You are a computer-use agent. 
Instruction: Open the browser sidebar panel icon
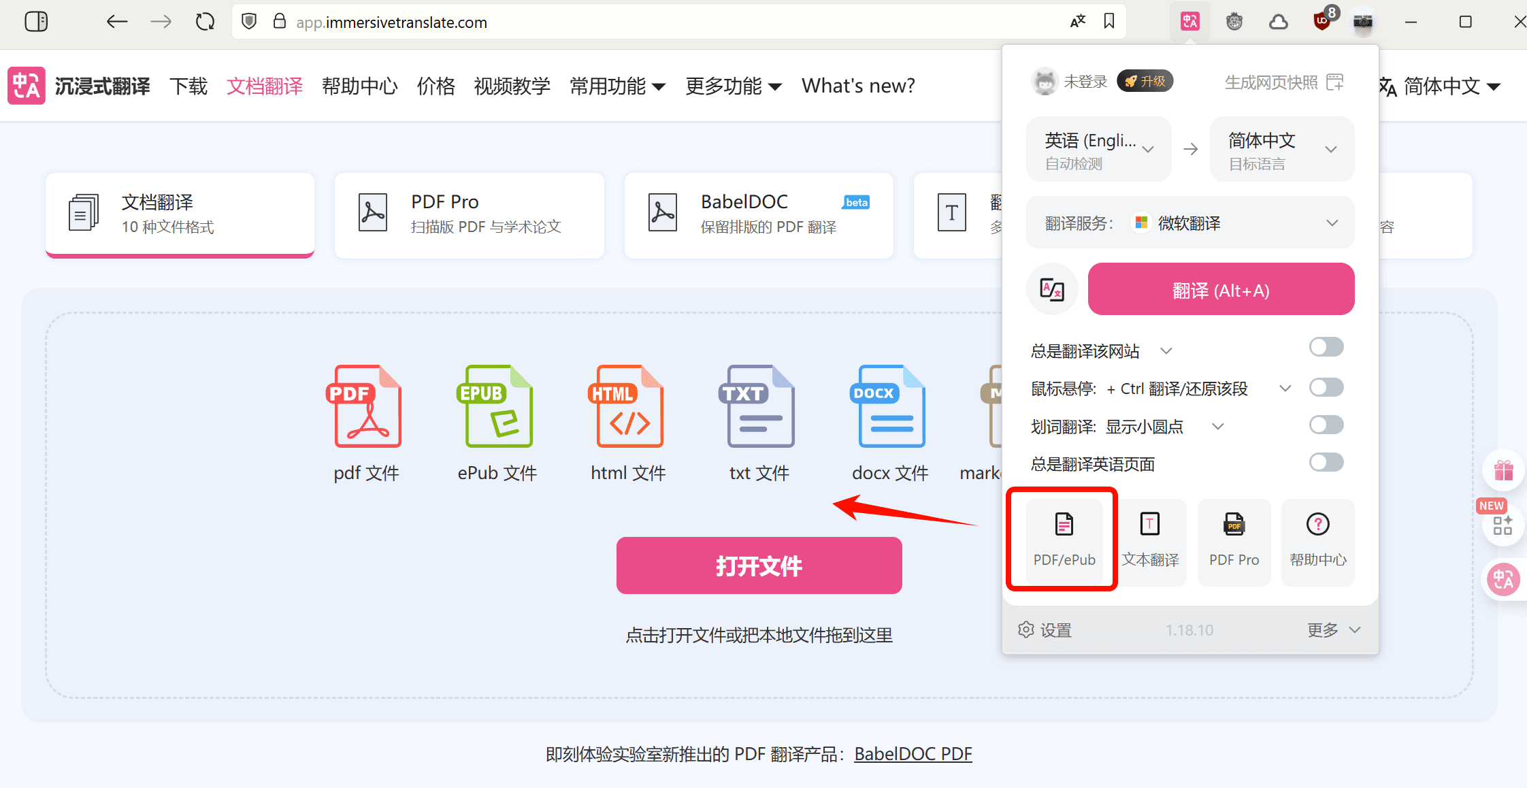pos(36,22)
